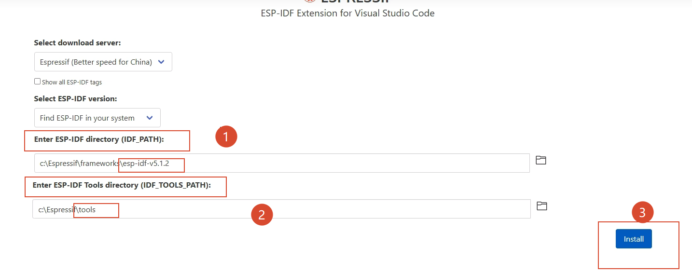This screenshot has height=273, width=692.
Task: Click the red circle numbered 2
Action: tap(262, 214)
